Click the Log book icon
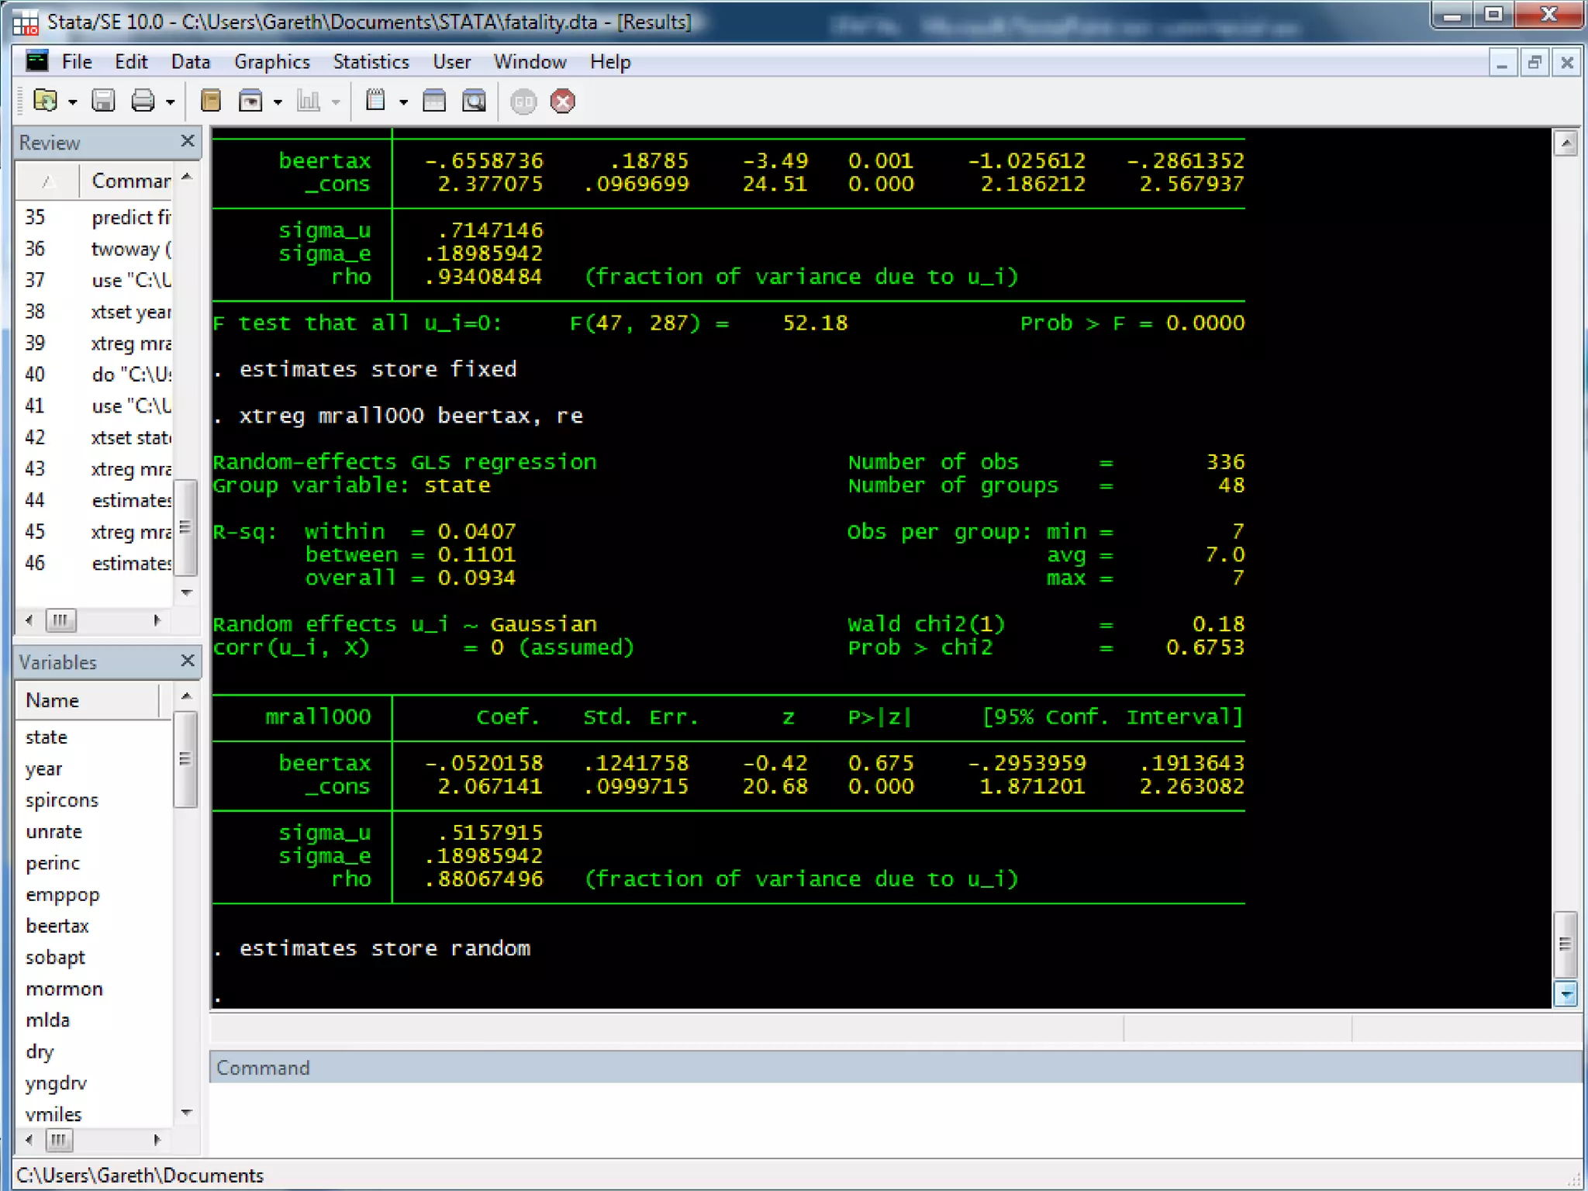This screenshot has height=1191, width=1588. click(210, 101)
